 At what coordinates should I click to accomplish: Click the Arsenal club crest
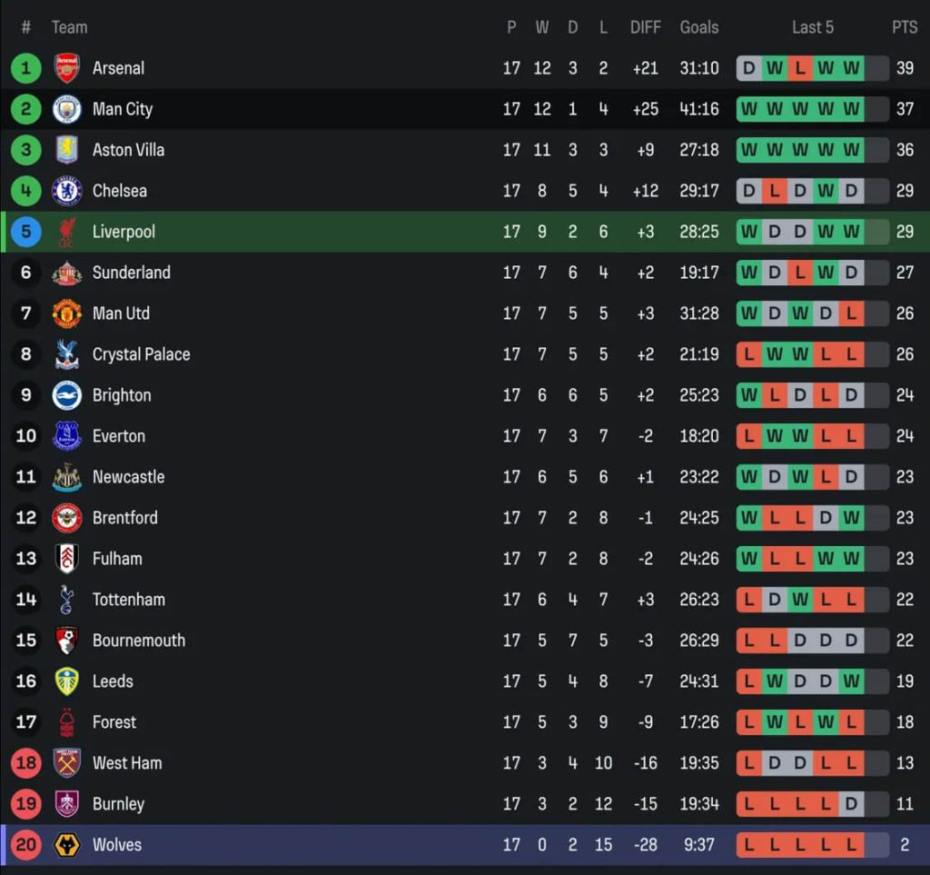(x=67, y=68)
